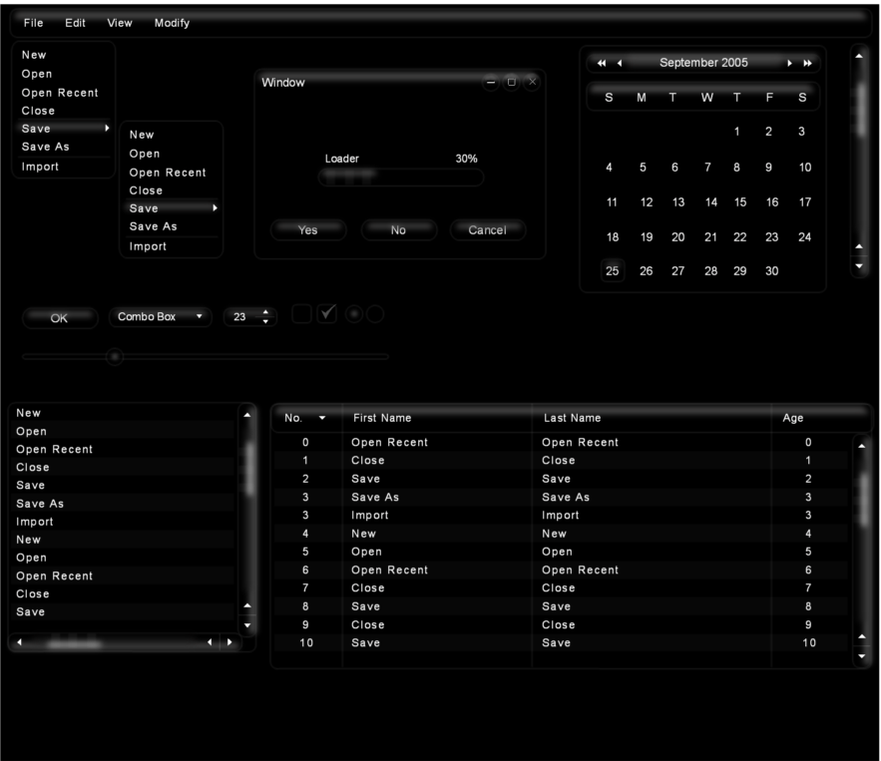Click Last Name cell Save As in table
The image size is (881, 761).
coord(566,497)
